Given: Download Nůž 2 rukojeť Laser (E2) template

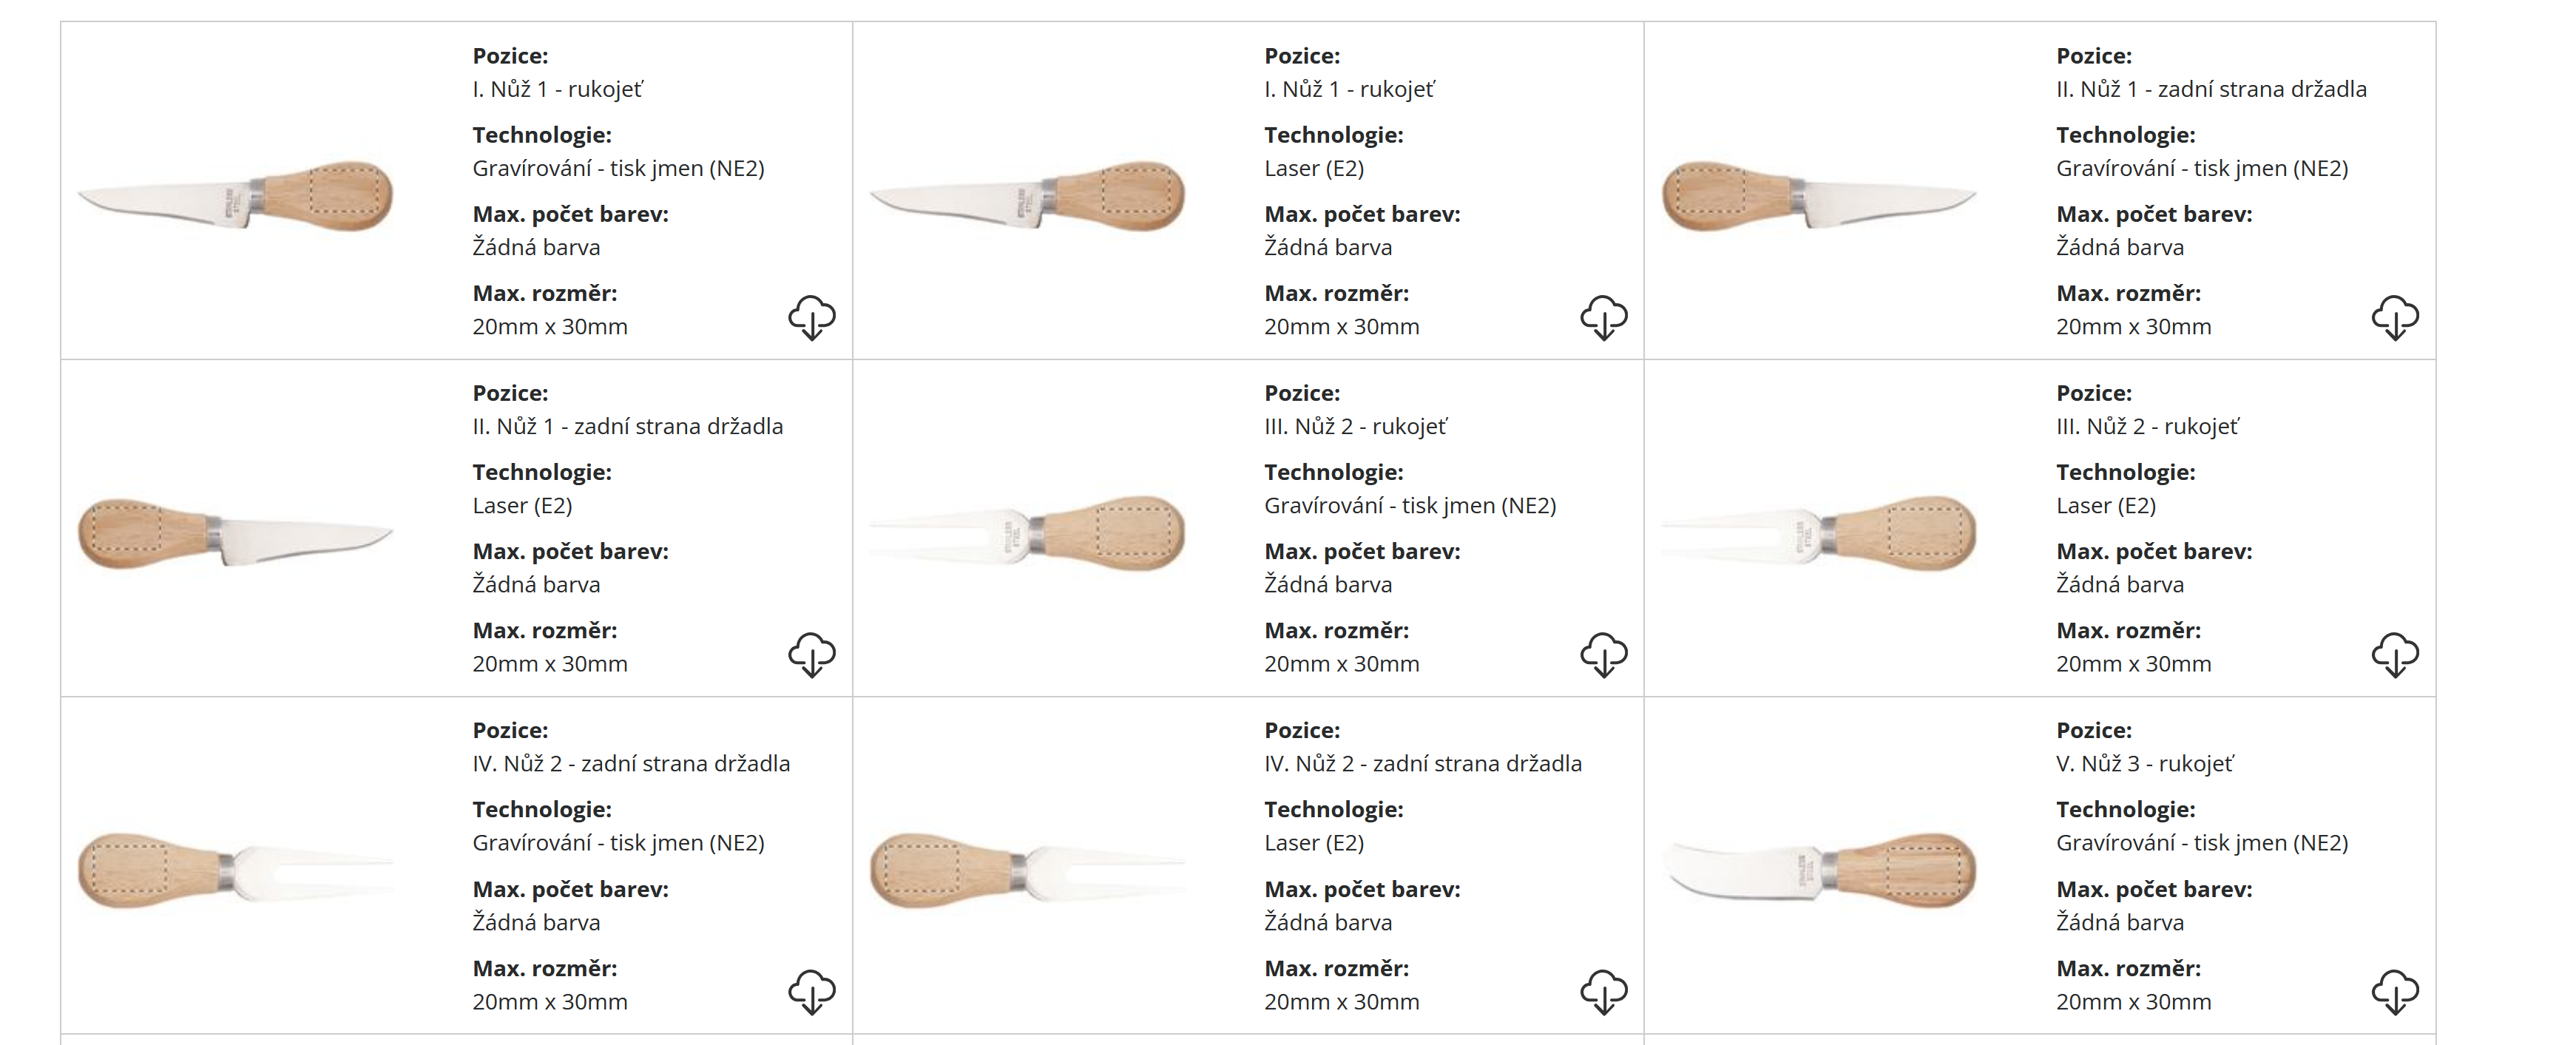Looking at the screenshot, I should (2394, 654).
